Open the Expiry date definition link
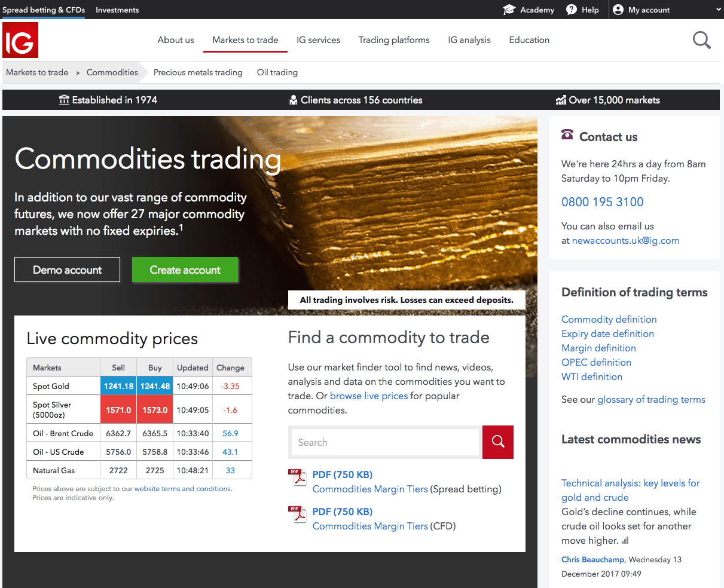 pyautogui.click(x=607, y=333)
